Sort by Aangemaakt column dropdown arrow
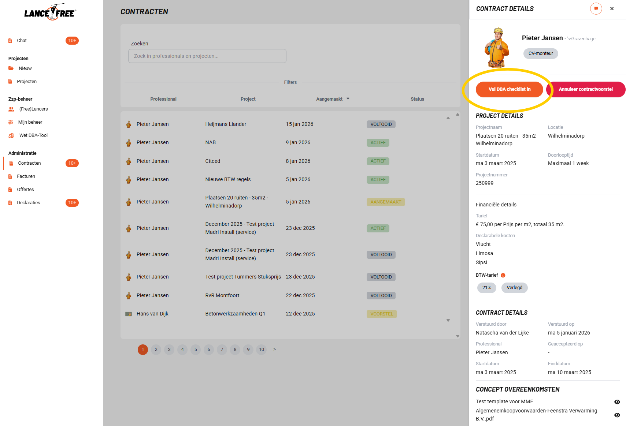 (348, 99)
